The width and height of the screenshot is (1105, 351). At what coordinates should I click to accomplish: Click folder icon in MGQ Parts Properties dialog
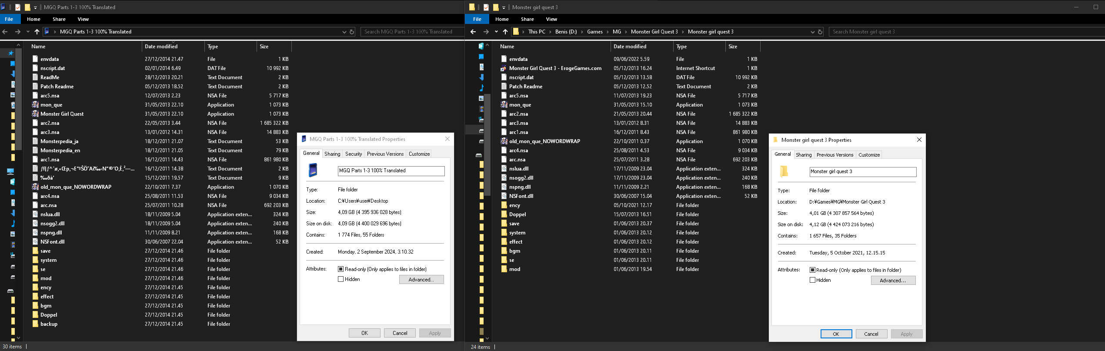[313, 170]
